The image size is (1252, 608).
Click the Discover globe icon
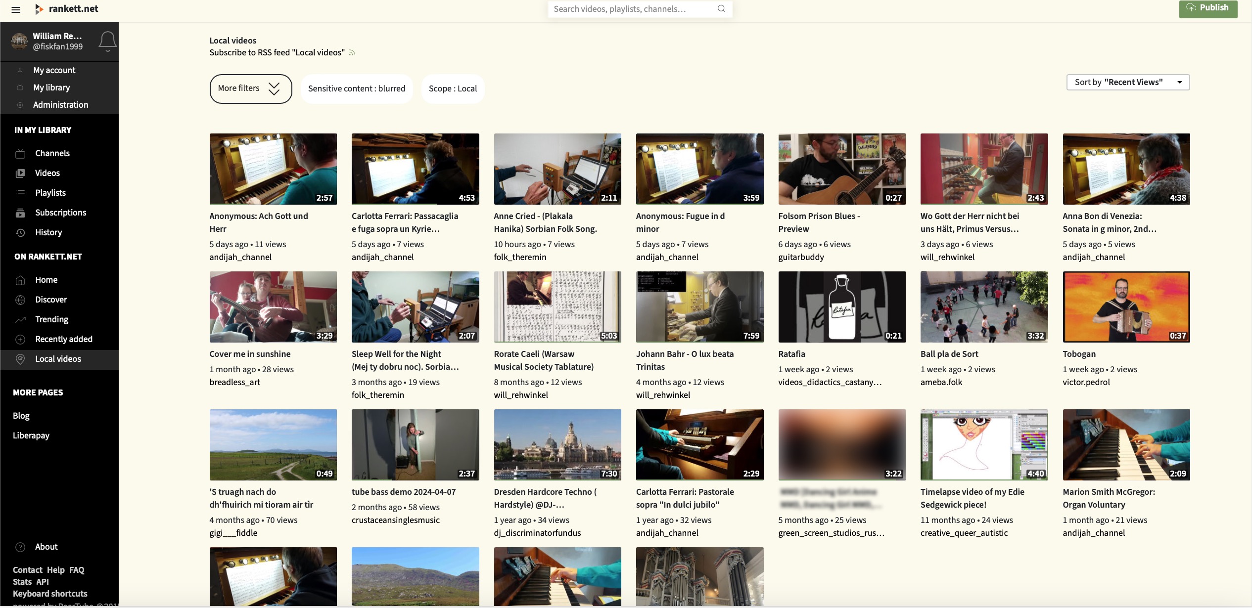[x=20, y=300]
